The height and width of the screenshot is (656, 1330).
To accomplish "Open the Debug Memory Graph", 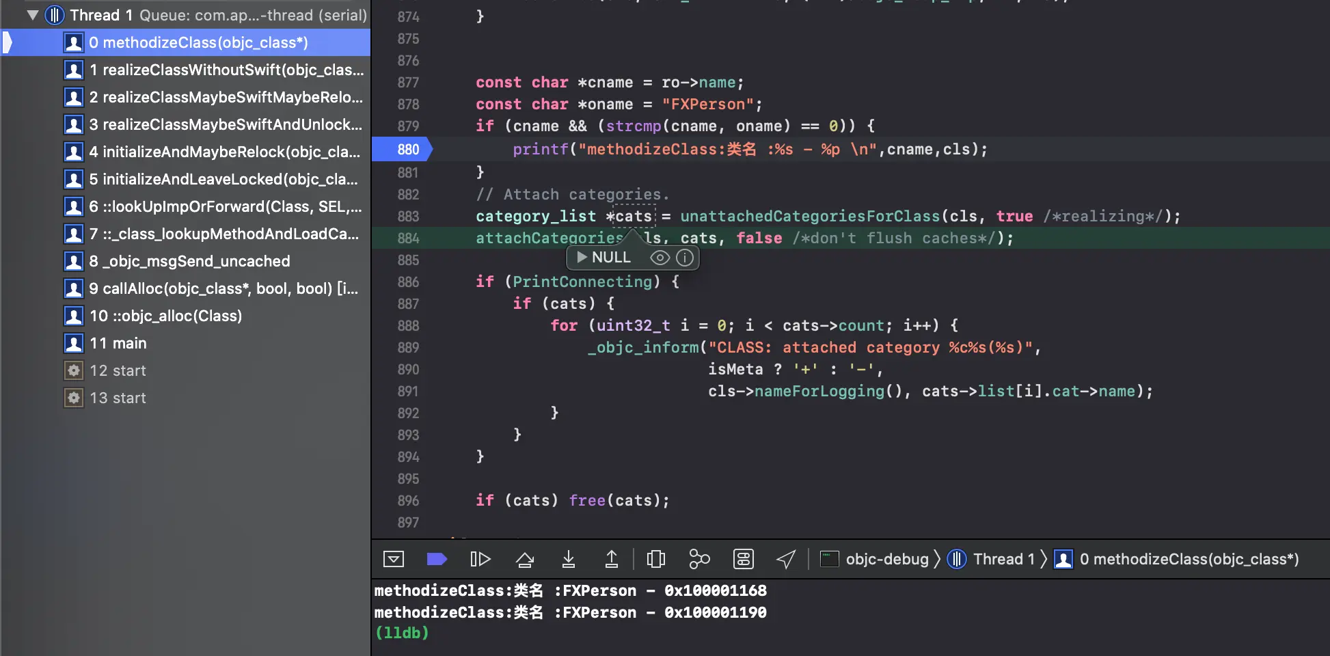I will pyautogui.click(x=699, y=559).
